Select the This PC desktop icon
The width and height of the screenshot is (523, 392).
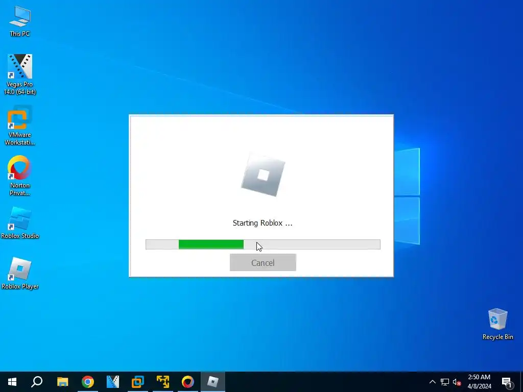coord(20,21)
